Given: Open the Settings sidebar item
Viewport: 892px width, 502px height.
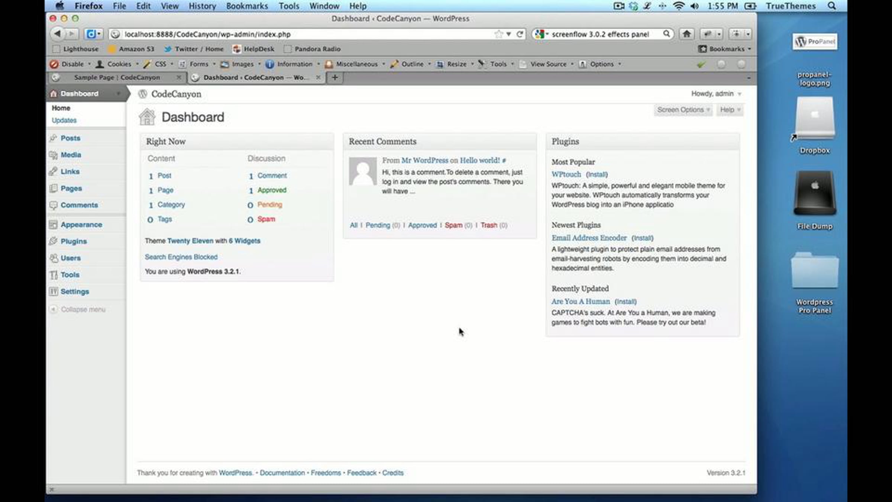Looking at the screenshot, I should tap(75, 292).
